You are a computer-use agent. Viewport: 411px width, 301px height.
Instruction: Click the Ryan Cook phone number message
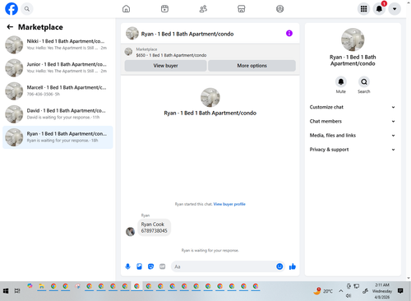click(x=154, y=228)
